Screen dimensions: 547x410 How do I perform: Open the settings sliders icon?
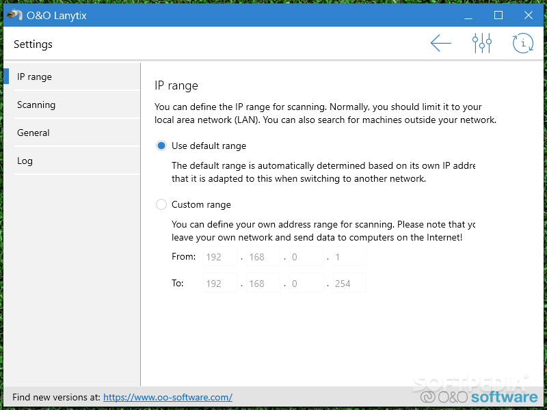coord(482,44)
